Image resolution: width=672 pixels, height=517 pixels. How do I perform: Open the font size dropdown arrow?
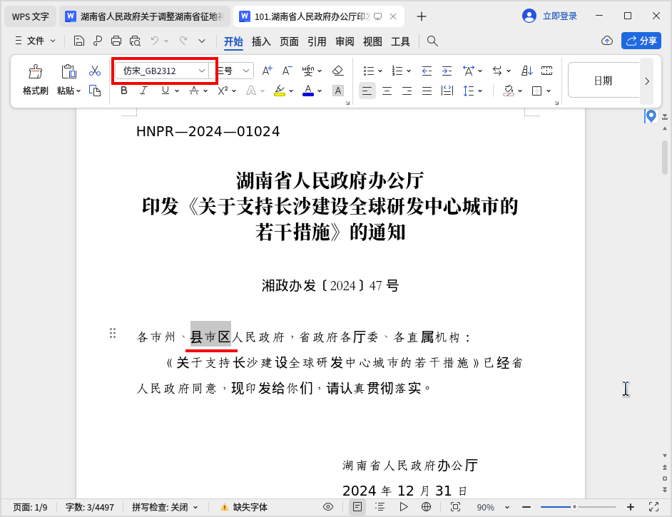point(246,71)
